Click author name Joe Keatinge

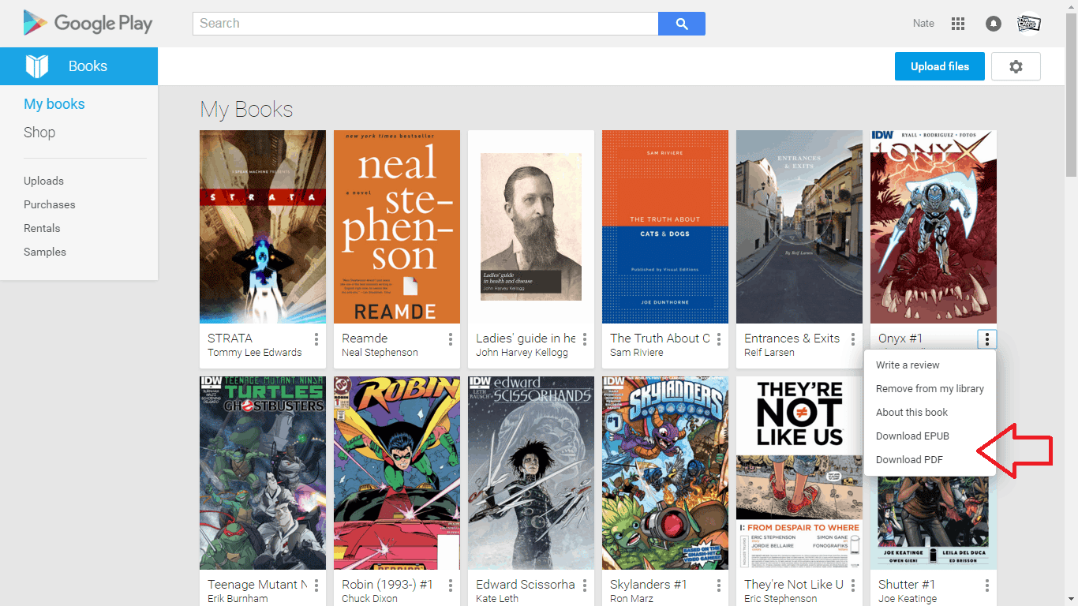point(908,599)
